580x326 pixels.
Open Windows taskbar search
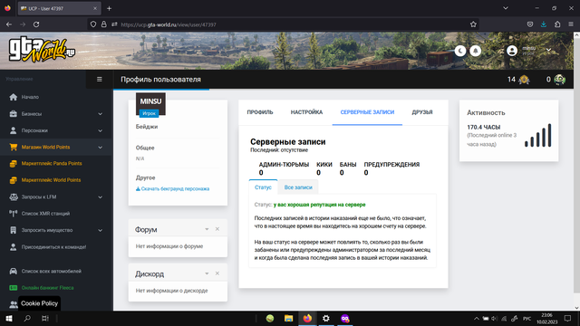point(27,318)
